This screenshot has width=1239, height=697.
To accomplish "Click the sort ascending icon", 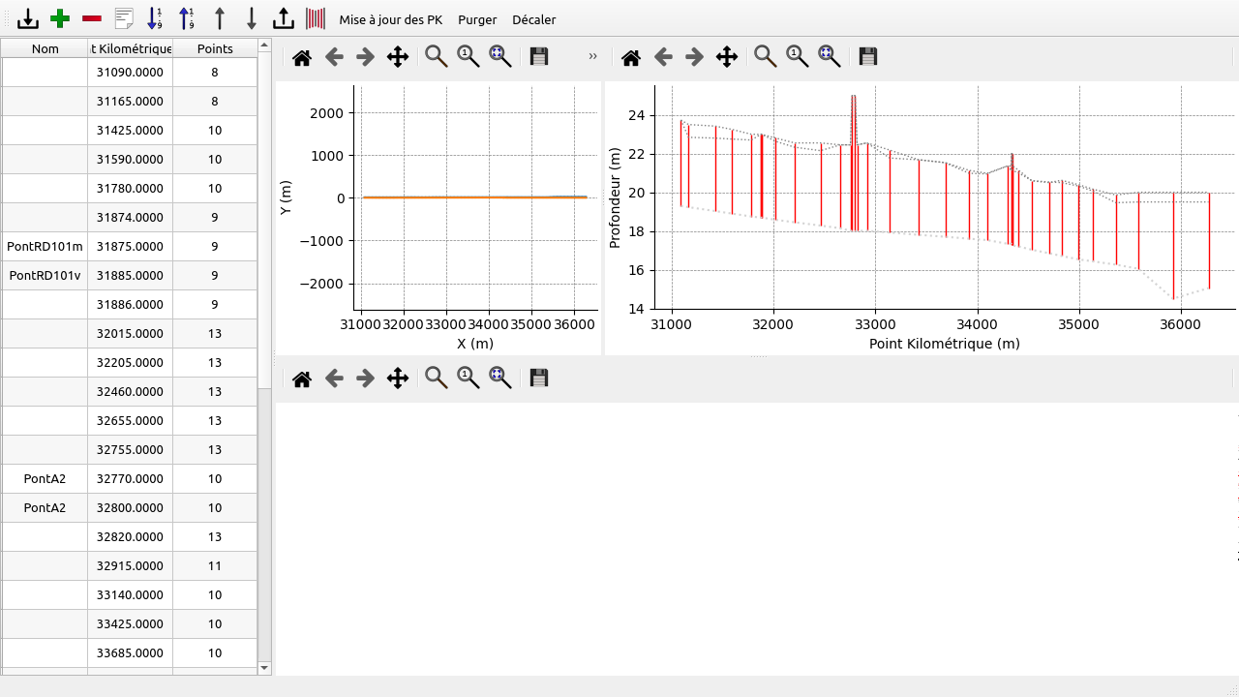I will point(155,18).
